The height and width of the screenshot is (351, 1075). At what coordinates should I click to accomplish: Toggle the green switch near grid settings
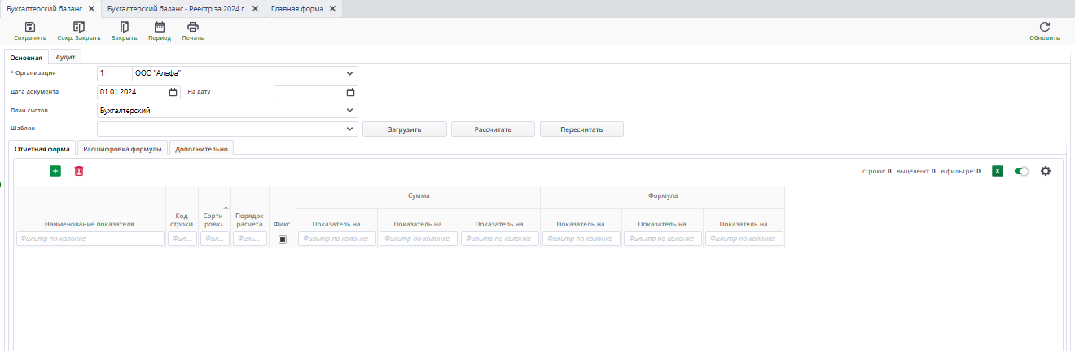(x=1021, y=171)
